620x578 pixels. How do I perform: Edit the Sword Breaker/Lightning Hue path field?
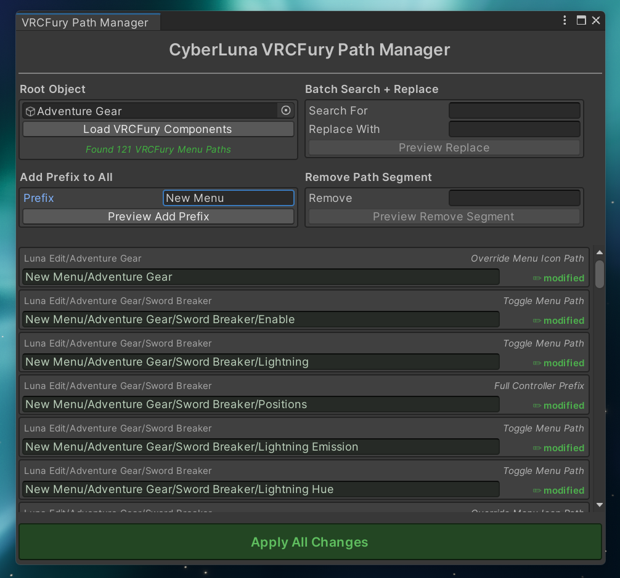coord(261,489)
